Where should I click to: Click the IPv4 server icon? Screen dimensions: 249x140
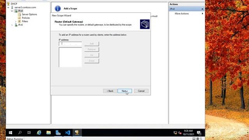point(16,11)
